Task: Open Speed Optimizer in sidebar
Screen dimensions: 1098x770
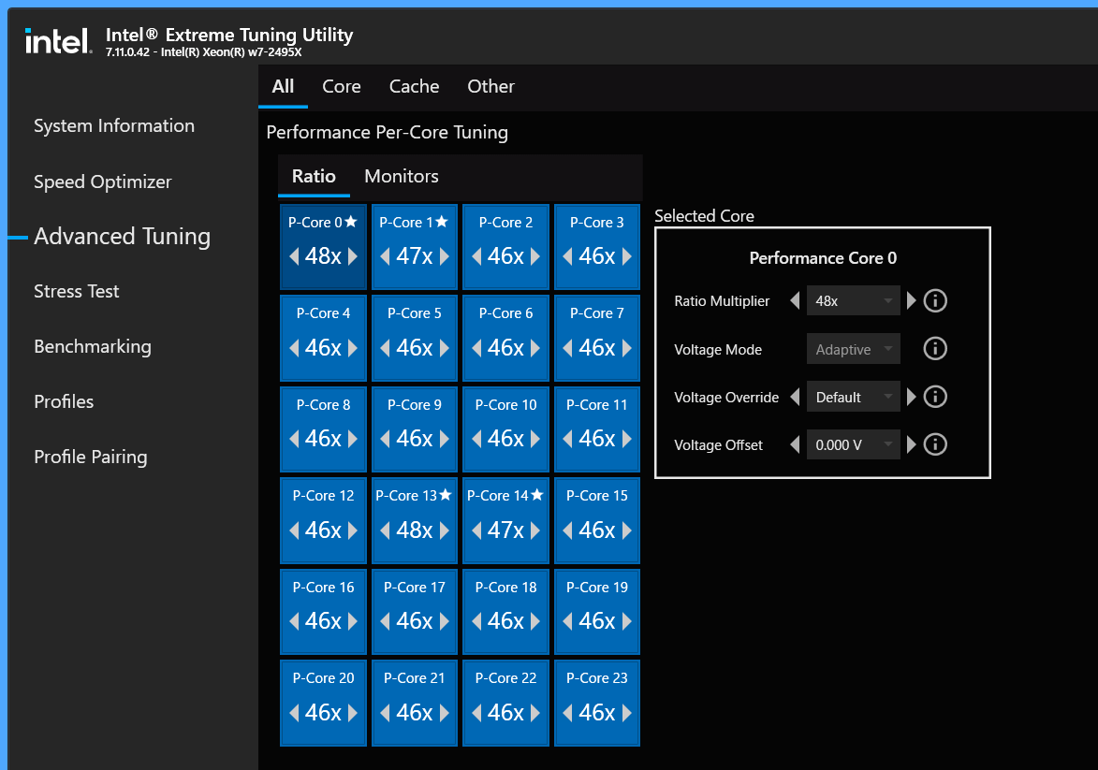Action: point(102,182)
